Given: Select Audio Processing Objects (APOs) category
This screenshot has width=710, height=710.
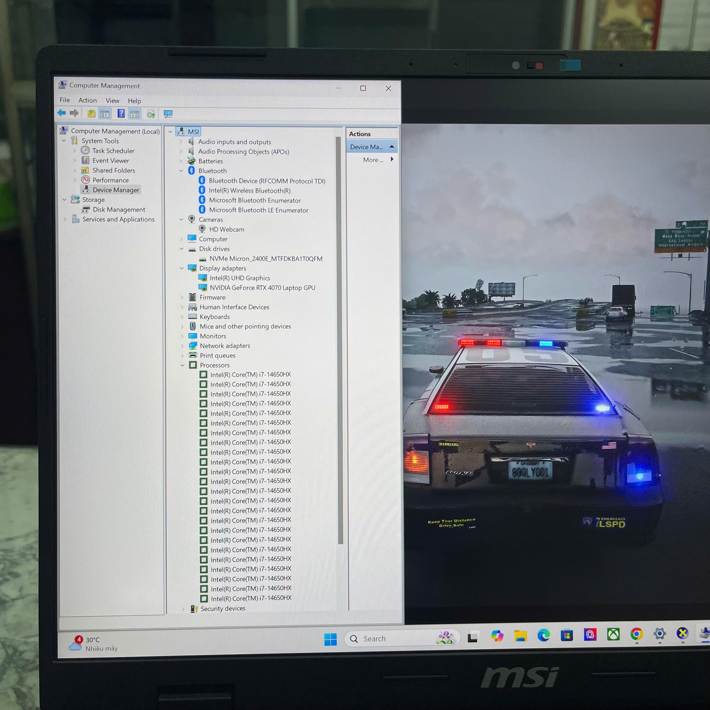Looking at the screenshot, I should 243,151.
